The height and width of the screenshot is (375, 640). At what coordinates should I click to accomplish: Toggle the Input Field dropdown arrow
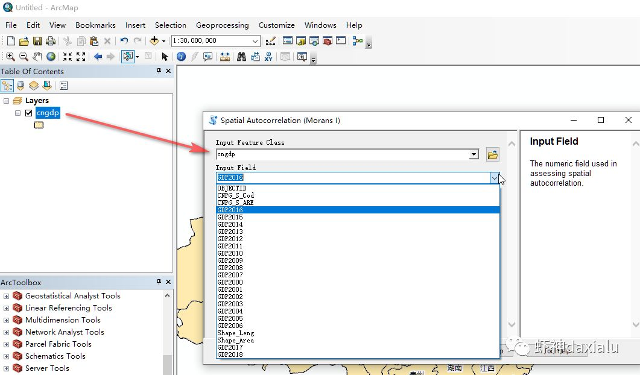(494, 178)
